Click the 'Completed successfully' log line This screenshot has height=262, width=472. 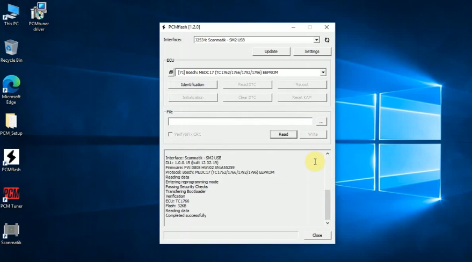click(186, 215)
